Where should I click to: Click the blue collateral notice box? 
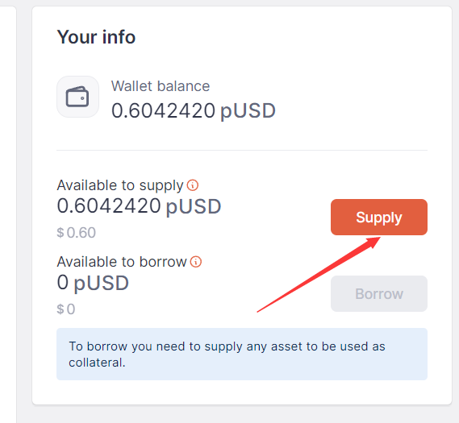(x=242, y=354)
